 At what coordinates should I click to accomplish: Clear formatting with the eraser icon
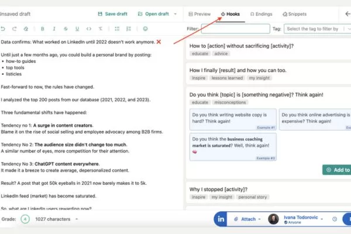coord(26,29)
